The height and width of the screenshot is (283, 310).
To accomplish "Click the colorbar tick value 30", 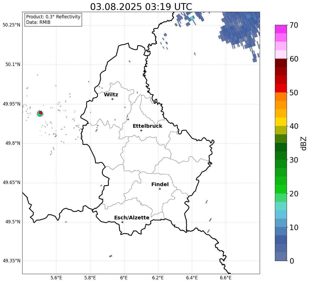I will (x=294, y=160).
